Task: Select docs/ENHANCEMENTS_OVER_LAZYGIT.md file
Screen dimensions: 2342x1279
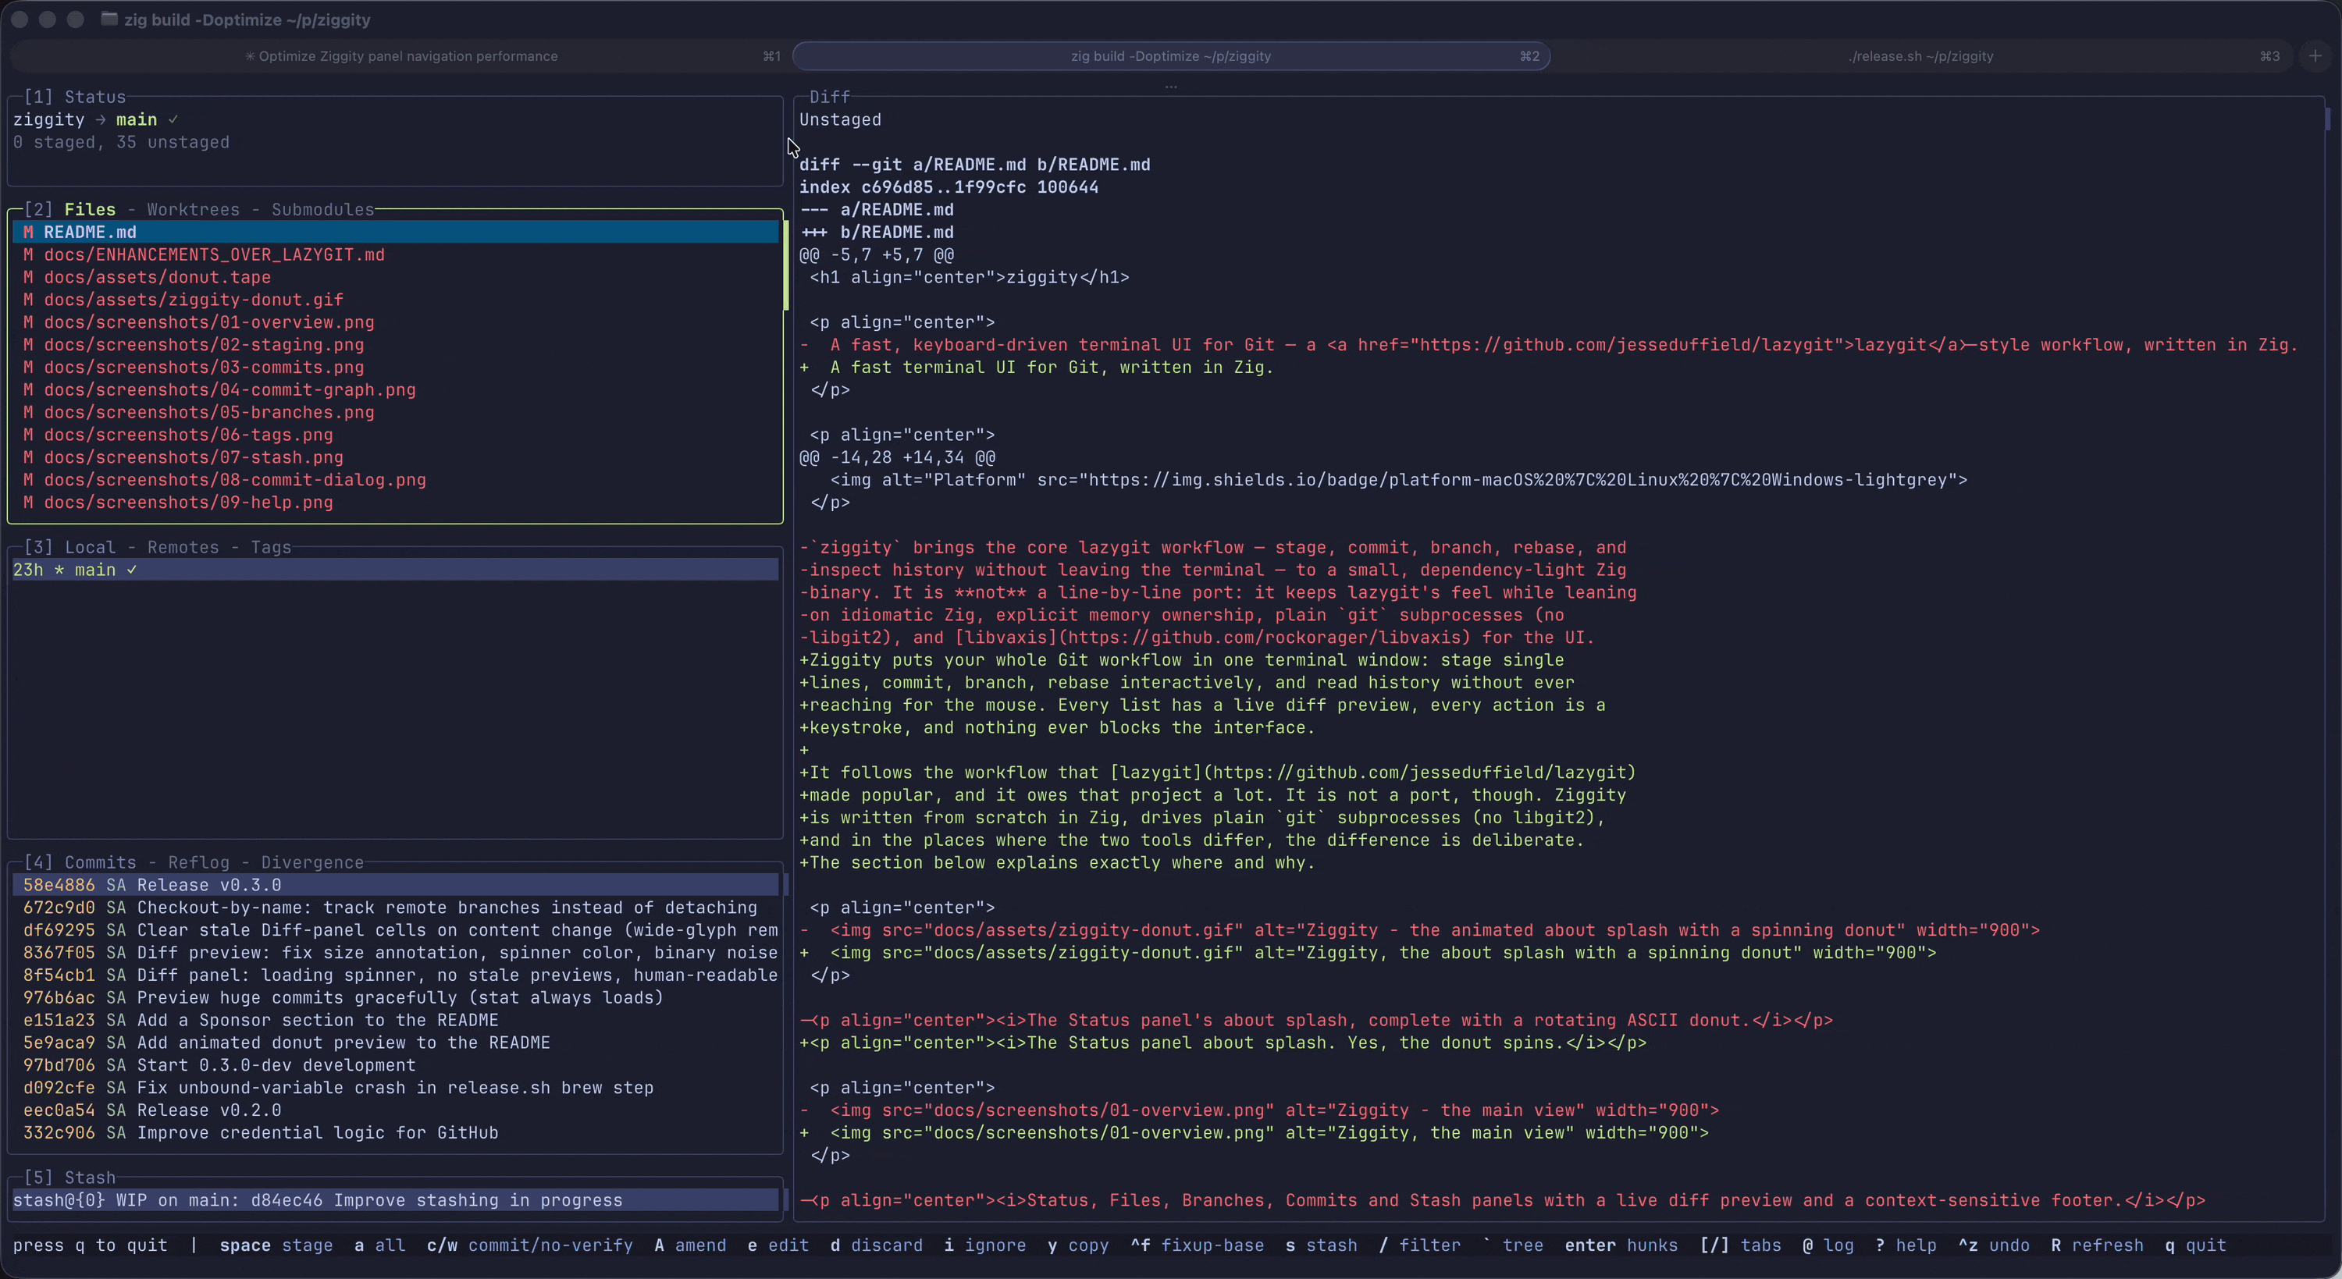Action: pos(396,254)
